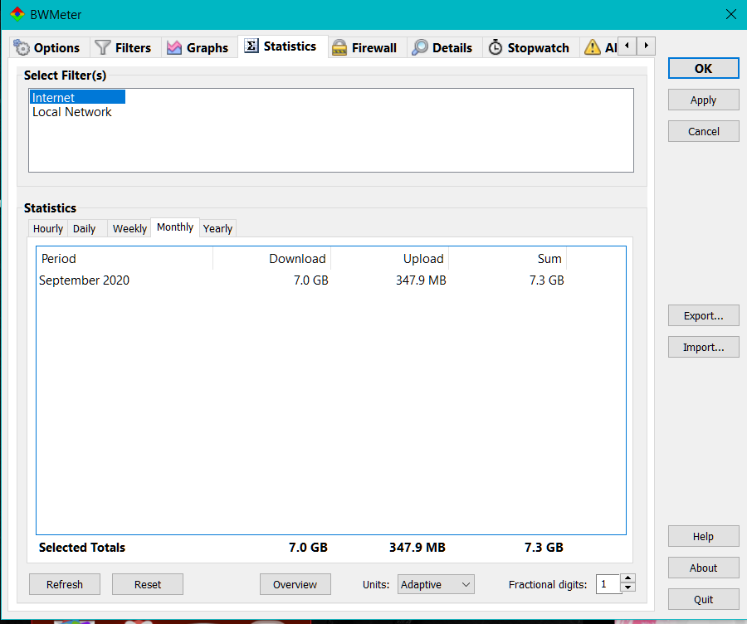Open the Units Adaptive dropdown
The image size is (747, 624).
point(436,584)
